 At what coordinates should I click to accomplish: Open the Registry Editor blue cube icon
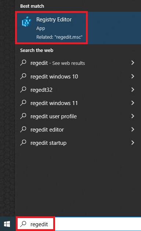coord(26,22)
